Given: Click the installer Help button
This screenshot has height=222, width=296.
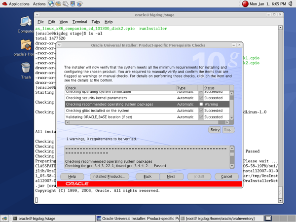Looking at the screenshot, I should (72, 177).
